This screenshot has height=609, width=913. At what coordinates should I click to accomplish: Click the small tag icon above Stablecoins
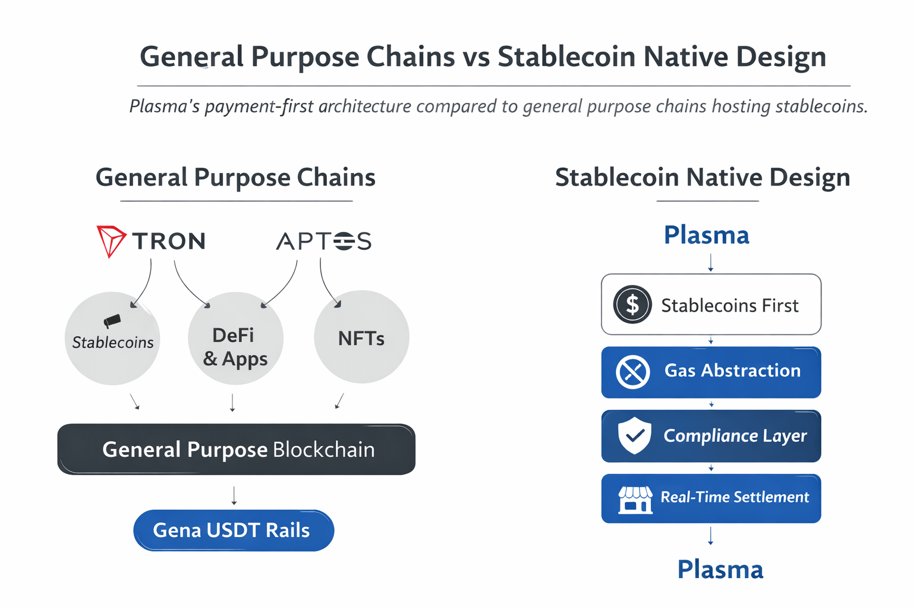(x=112, y=321)
